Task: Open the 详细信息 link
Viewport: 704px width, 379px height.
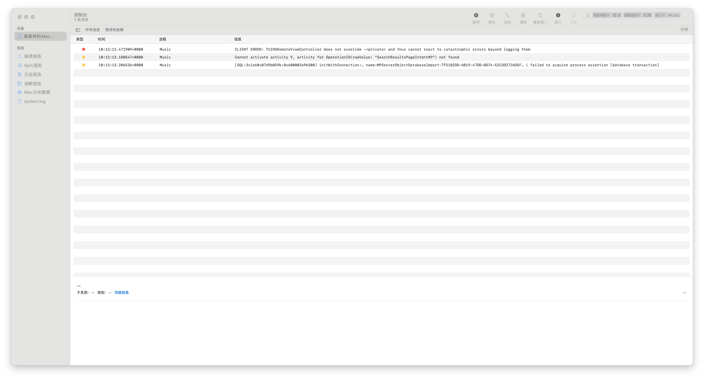Action: coord(122,292)
